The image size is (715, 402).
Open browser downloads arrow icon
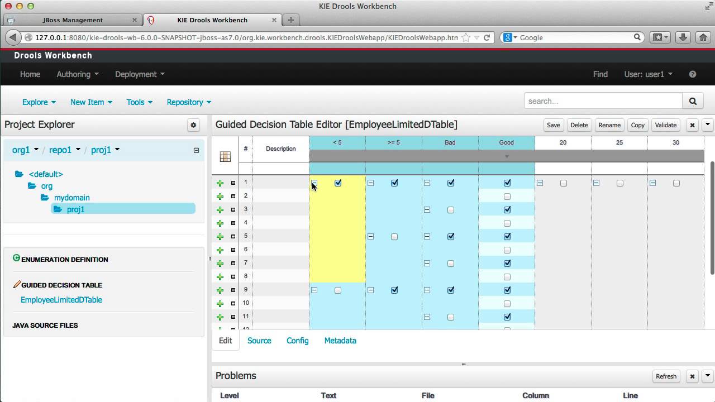[683, 37]
